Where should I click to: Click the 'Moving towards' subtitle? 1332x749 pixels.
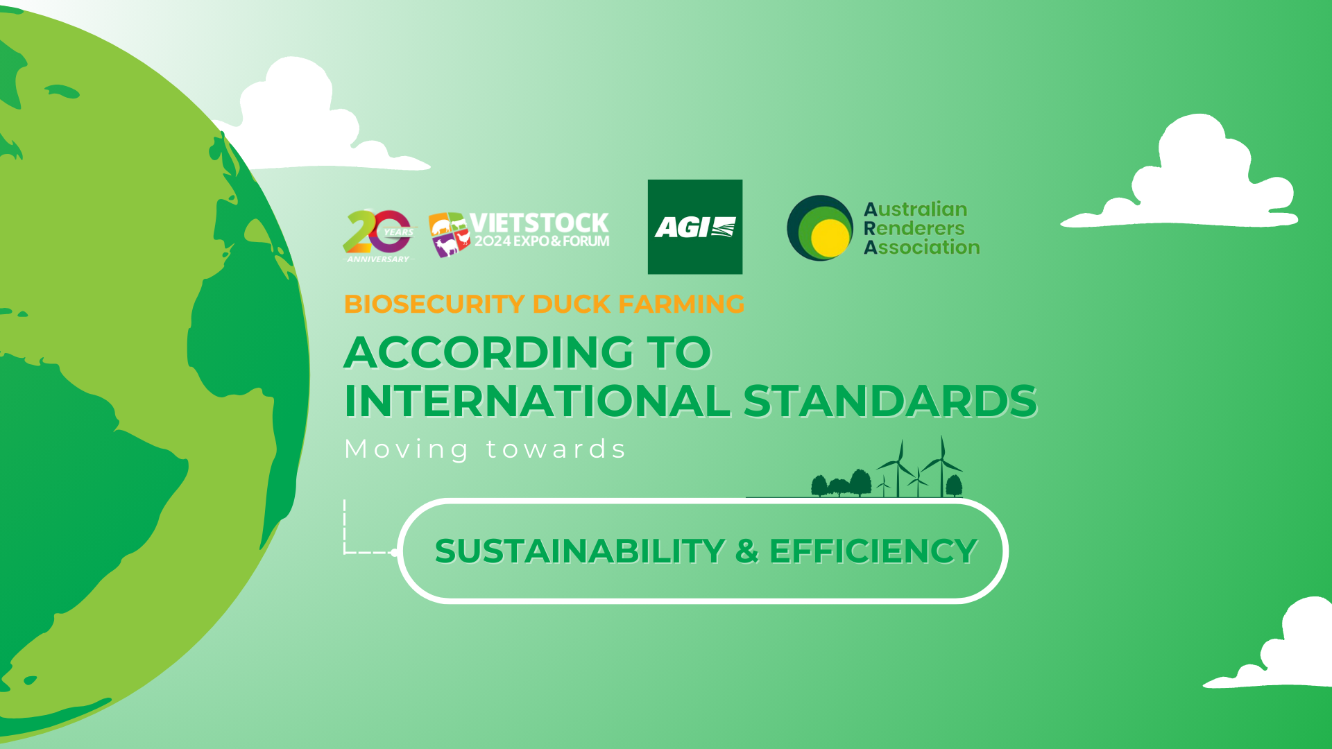point(486,449)
